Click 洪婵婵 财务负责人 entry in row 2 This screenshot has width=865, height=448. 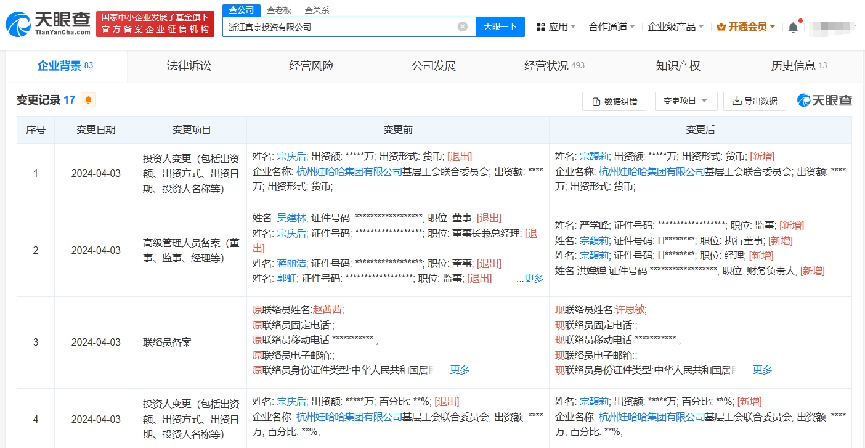689,271
